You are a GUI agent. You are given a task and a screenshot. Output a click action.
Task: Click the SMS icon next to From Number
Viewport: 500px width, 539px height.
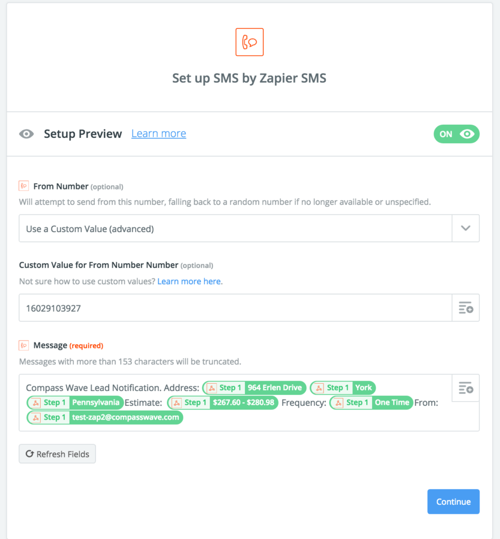click(24, 186)
